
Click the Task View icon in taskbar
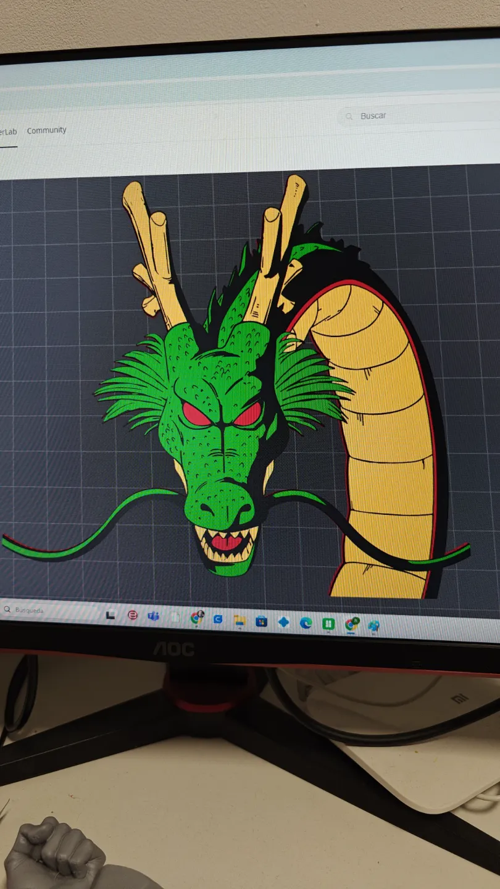click(x=110, y=614)
